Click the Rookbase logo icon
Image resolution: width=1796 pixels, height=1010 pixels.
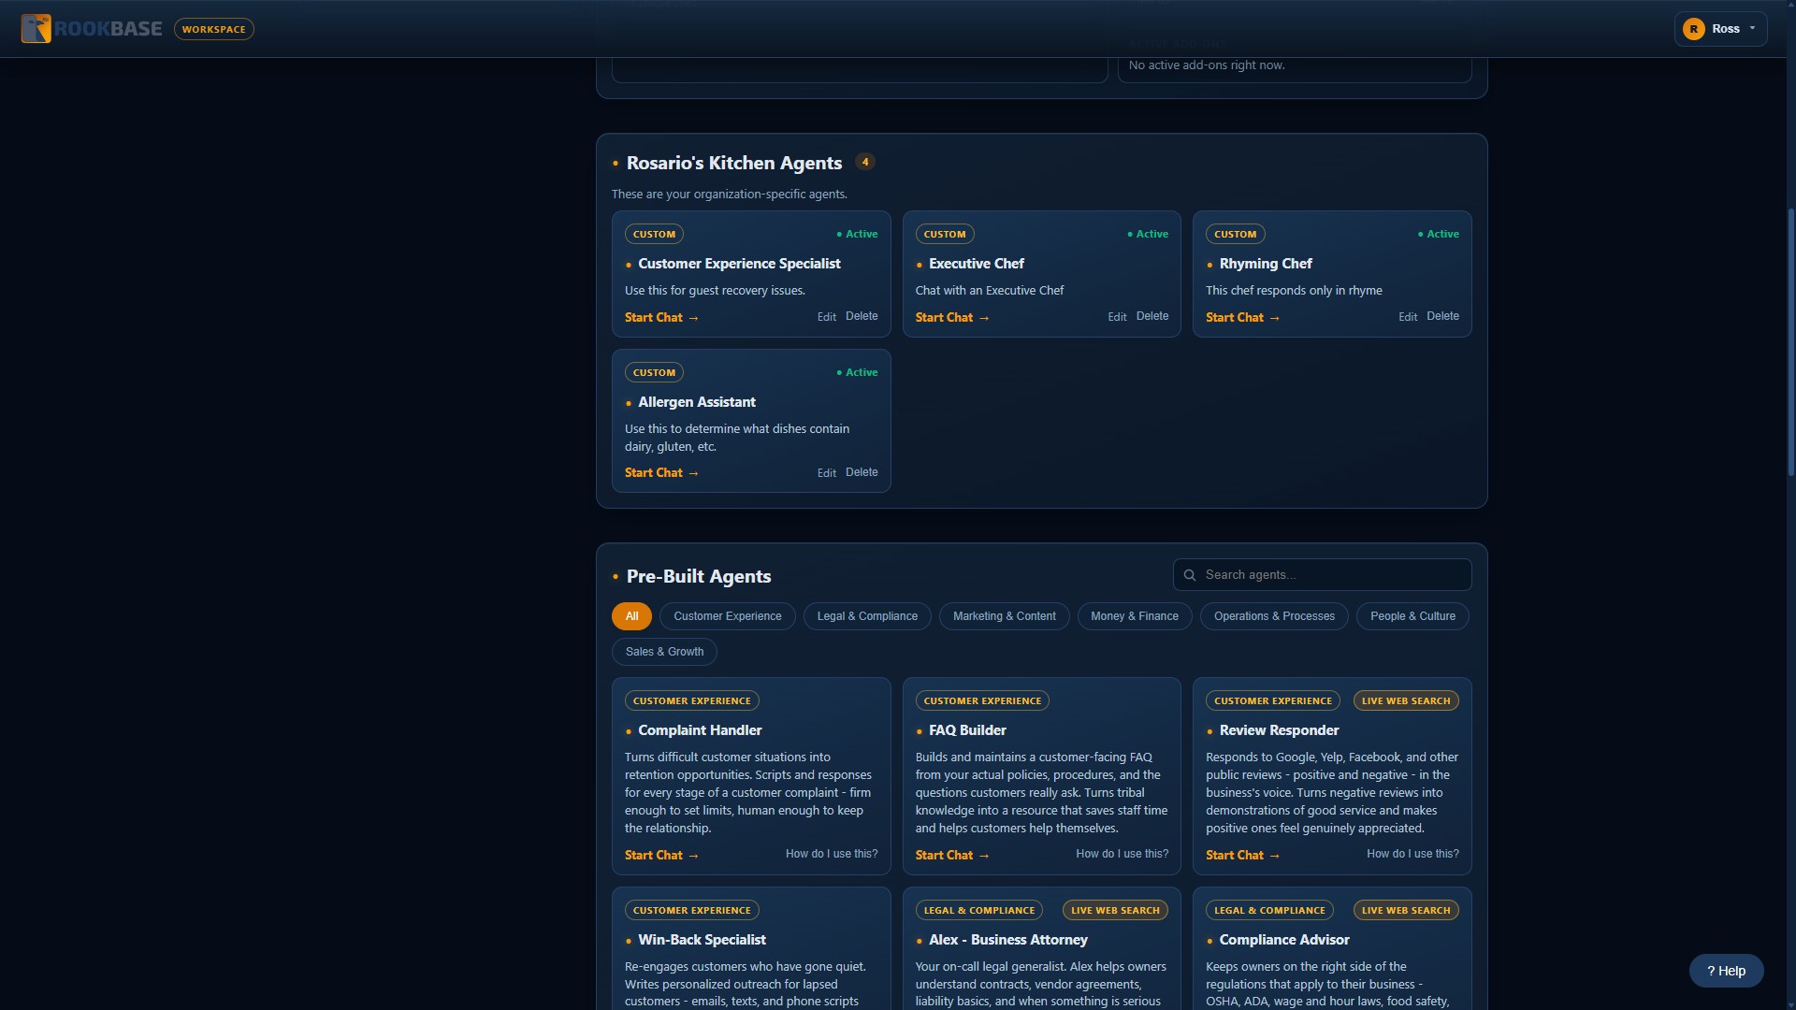(36, 29)
